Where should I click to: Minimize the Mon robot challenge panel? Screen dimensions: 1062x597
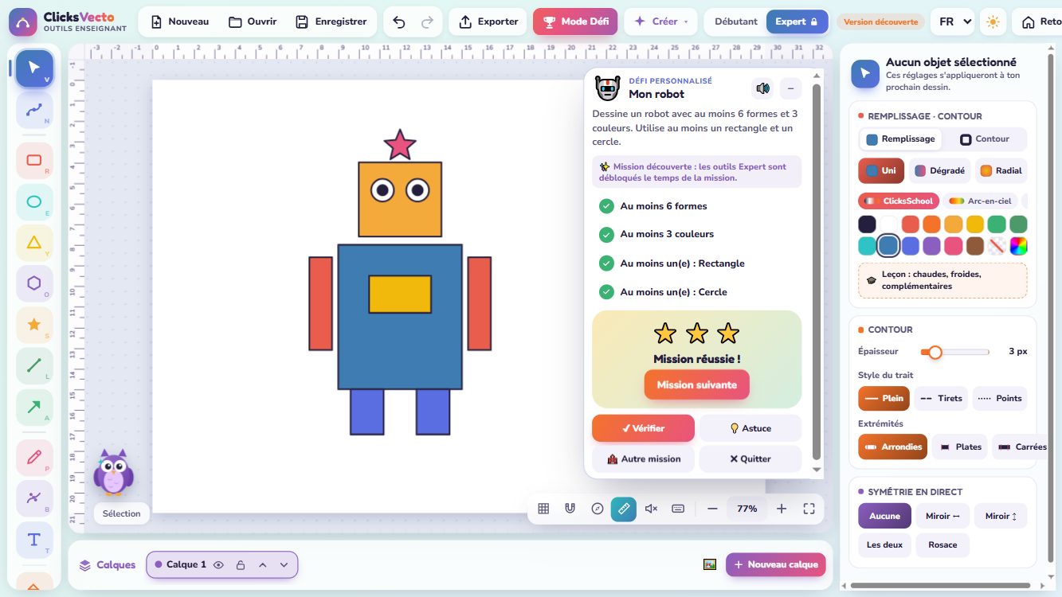[x=790, y=88]
